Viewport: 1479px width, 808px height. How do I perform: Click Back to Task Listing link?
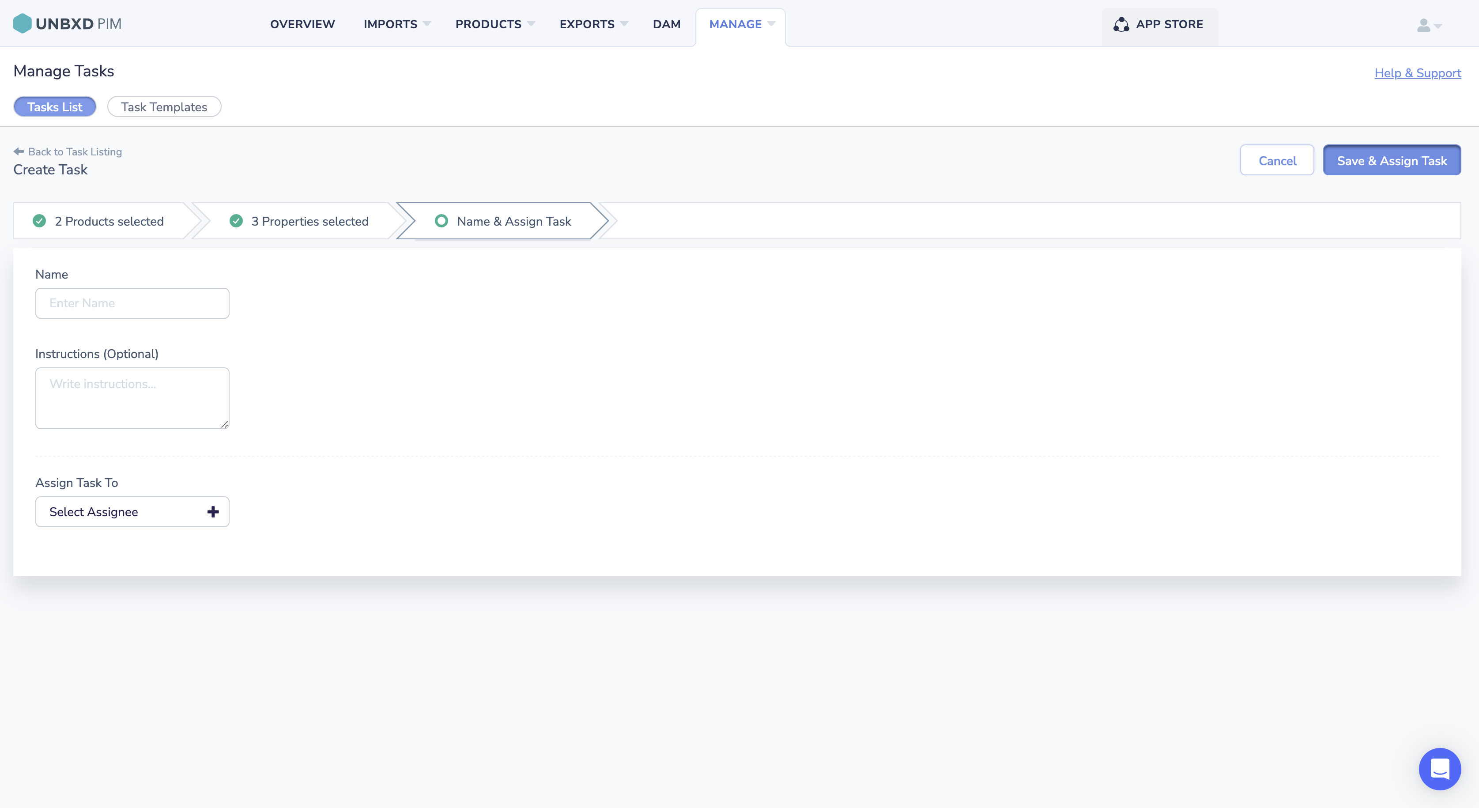[75, 151]
